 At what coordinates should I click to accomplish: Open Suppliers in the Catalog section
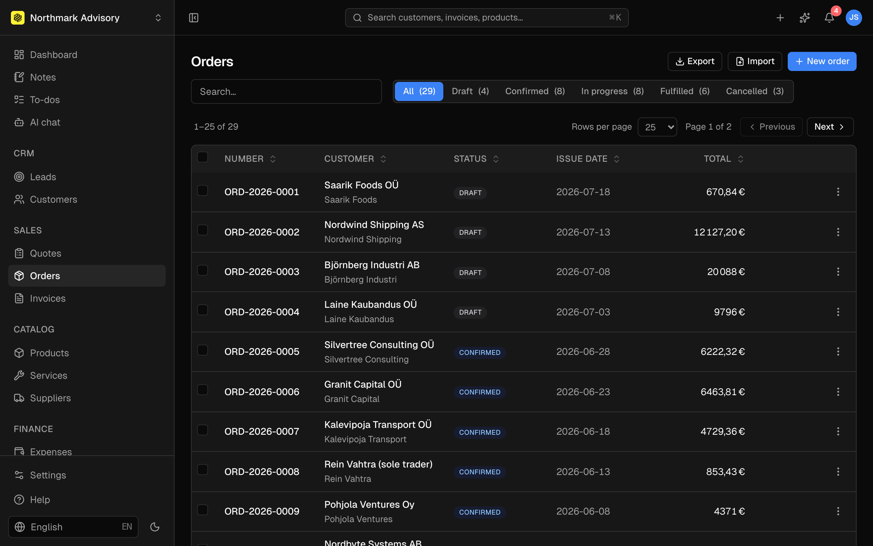click(87, 398)
